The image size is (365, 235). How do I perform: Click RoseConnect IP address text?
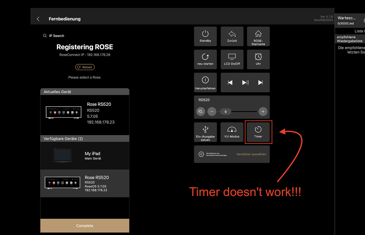pyautogui.click(x=85, y=55)
